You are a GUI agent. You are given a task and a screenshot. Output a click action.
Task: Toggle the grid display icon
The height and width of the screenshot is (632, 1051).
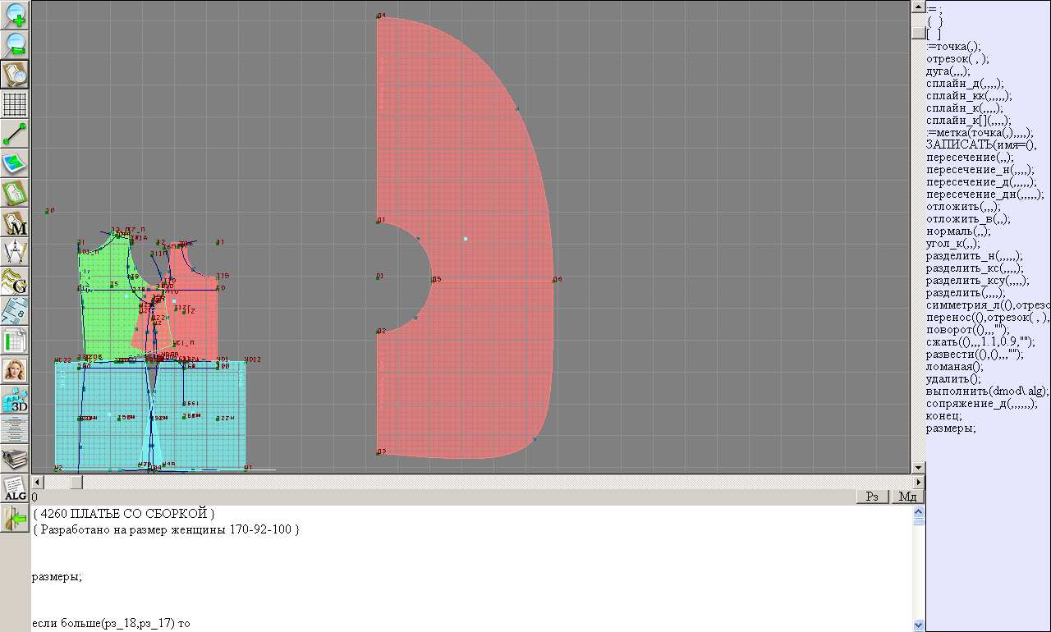[15, 104]
